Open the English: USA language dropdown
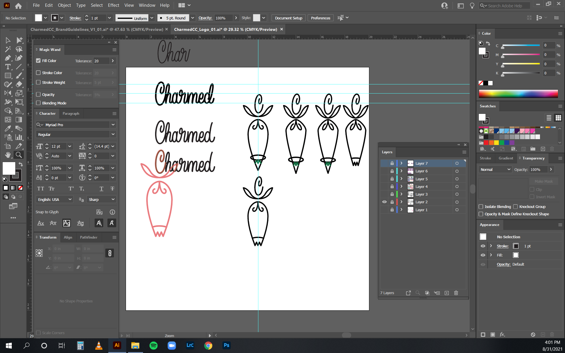 point(54,199)
